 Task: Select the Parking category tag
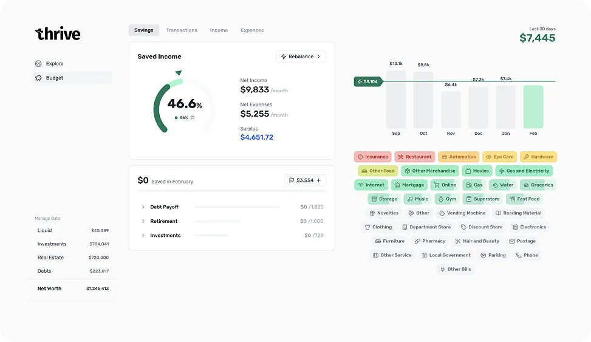pyautogui.click(x=493, y=255)
